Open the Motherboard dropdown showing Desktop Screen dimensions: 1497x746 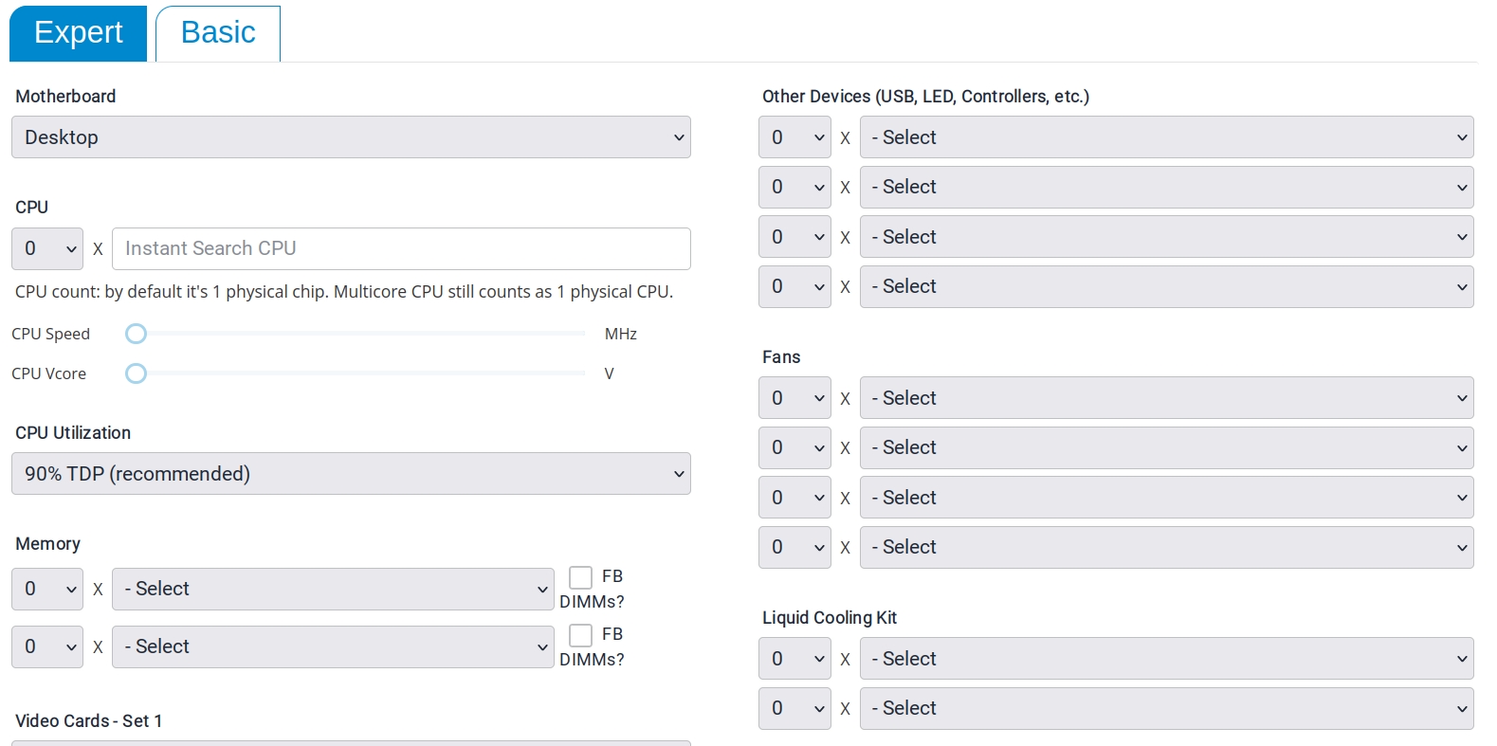coord(351,137)
